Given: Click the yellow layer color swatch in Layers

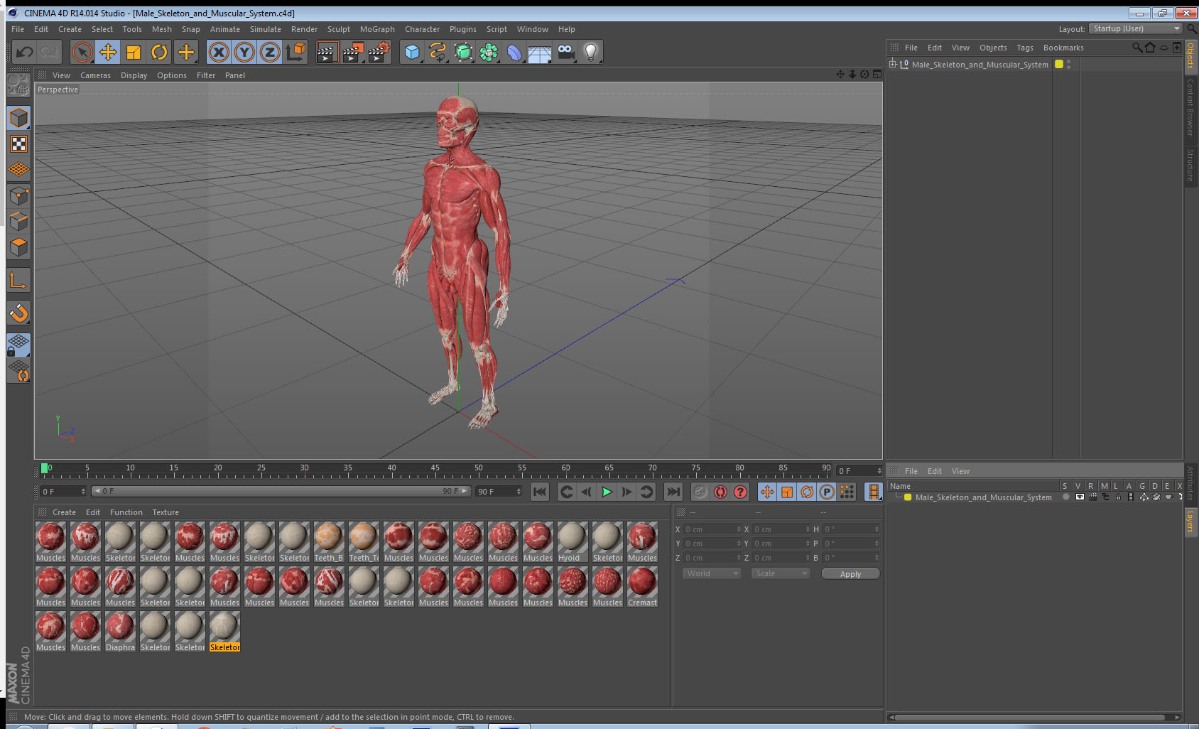Looking at the screenshot, I should (908, 497).
